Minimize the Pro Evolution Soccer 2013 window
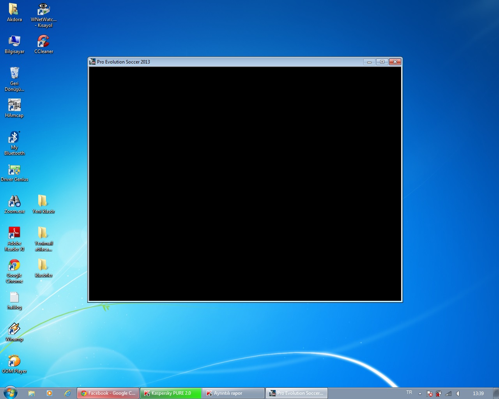The height and width of the screenshot is (399, 499). point(369,62)
